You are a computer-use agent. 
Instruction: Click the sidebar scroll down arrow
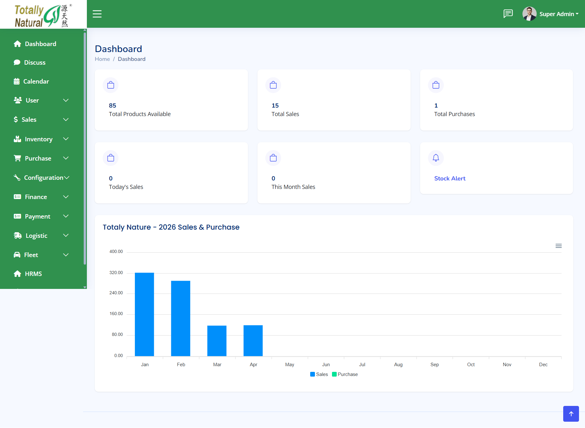click(x=85, y=287)
